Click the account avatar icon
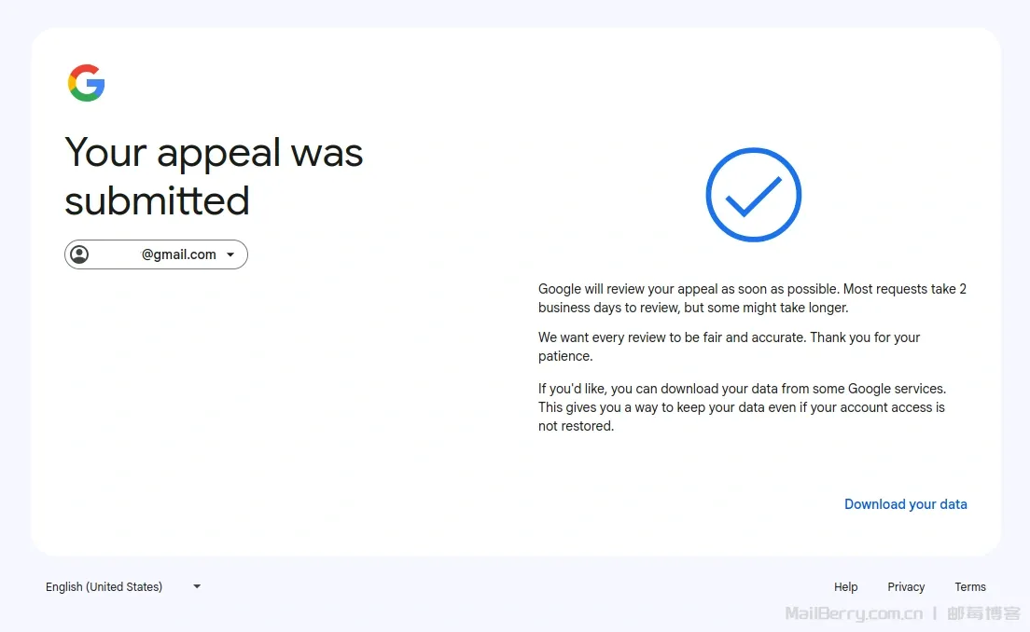The width and height of the screenshot is (1030, 632). [x=80, y=254]
